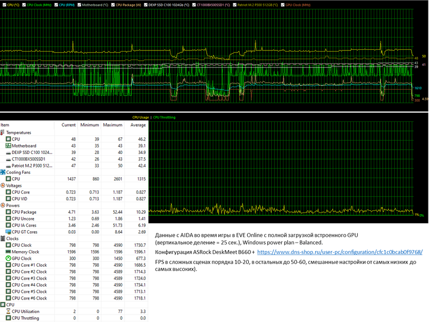Viewport: 429px width, 322px height.
Task: Select the Cooling Fans group row
Action: pos(74,172)
